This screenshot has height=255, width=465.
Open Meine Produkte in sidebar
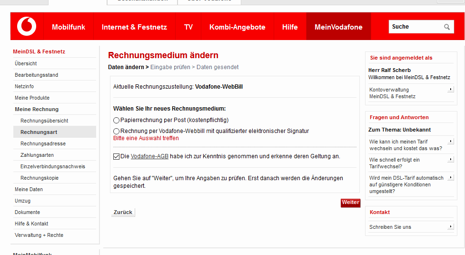click(32, 98)
